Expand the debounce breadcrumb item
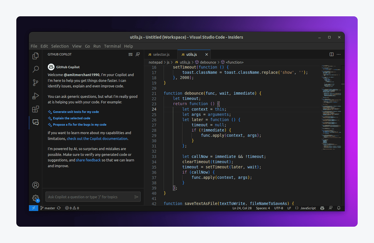 tap(208, 62)
